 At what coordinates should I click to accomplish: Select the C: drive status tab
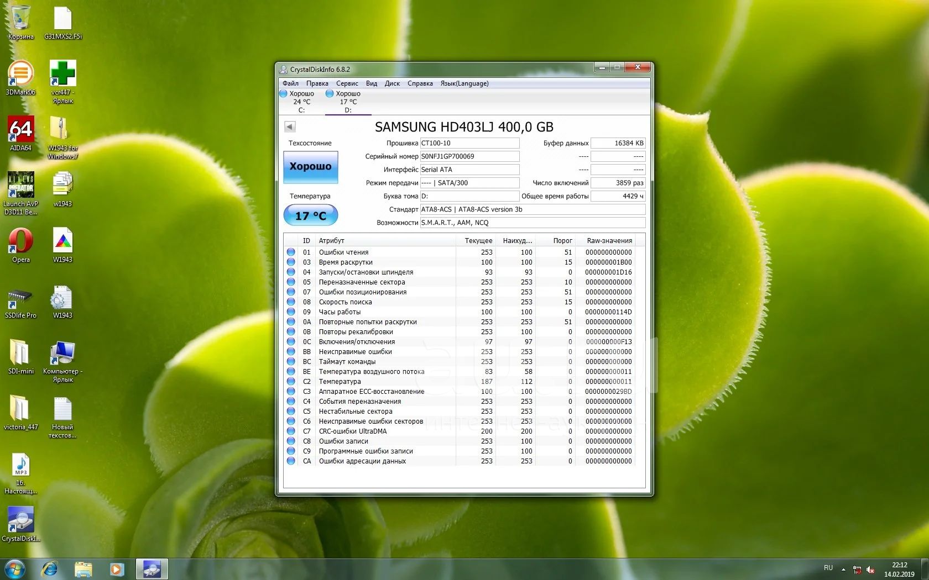299,102
